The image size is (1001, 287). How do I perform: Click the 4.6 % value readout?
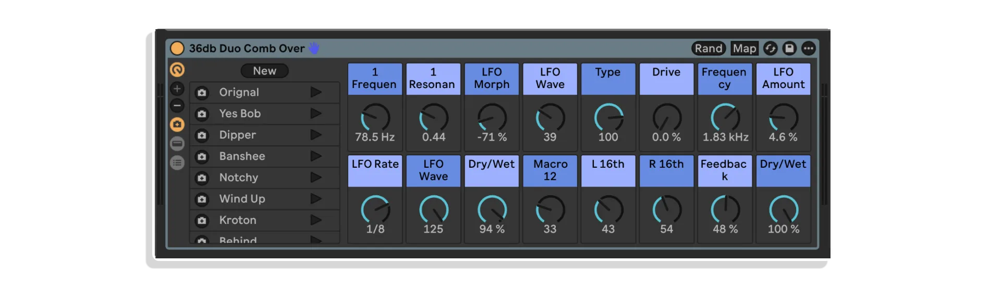[x=783, y=138]
